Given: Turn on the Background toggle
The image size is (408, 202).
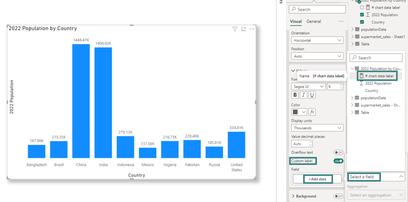Looking at the screenshot, I should coord(339,196).
